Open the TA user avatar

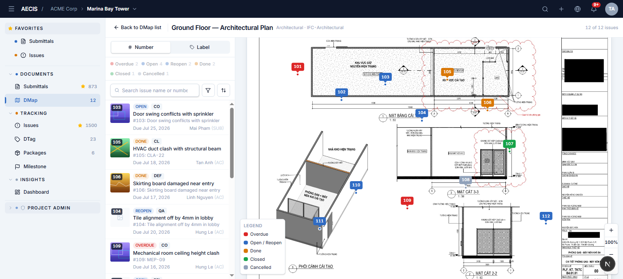(612, 9)
